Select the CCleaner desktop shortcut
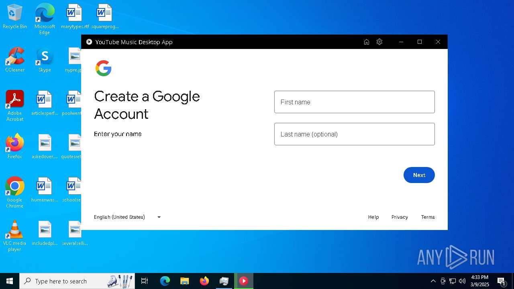The width and height of the screenshot is (514, 289). pos(15,60)
